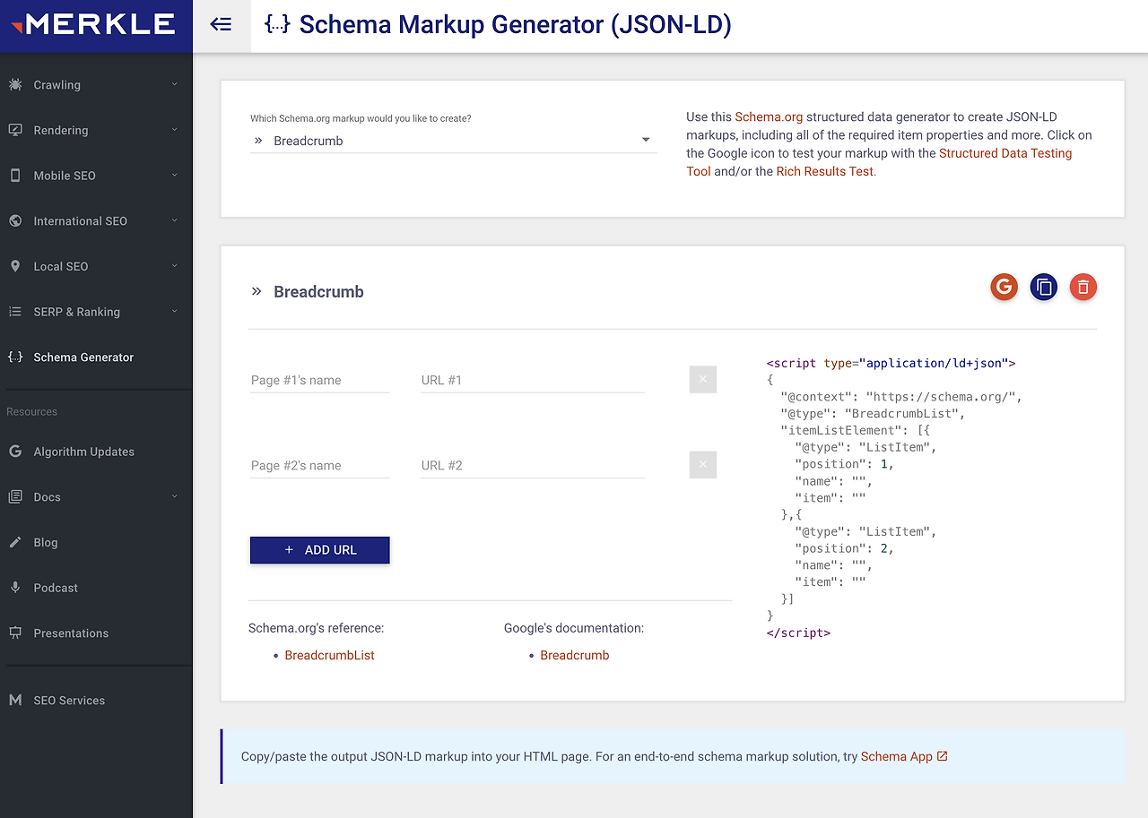The image size is (1148, 818).
Task: Visit the Schema App link
Action: click(897, 756)
